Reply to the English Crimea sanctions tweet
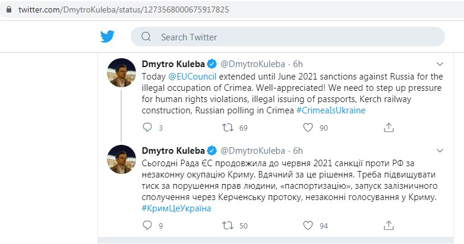464x244 pixels. click(x=149, y=127)
